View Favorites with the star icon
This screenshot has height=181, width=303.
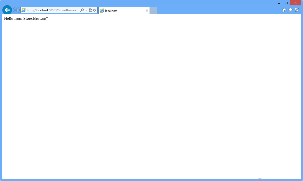(290, 10)
